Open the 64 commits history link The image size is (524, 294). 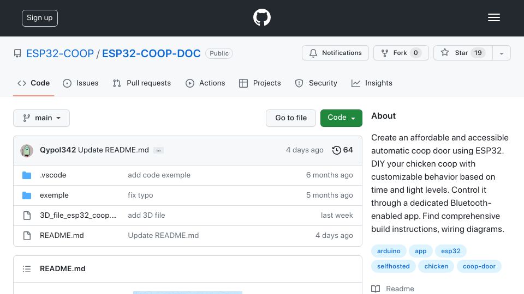342,150
